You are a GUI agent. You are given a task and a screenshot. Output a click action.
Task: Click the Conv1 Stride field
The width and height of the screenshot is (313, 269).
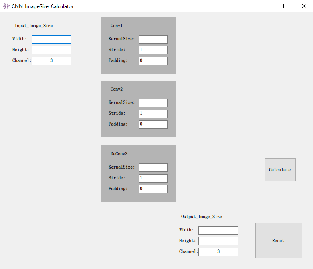point(153,50)
